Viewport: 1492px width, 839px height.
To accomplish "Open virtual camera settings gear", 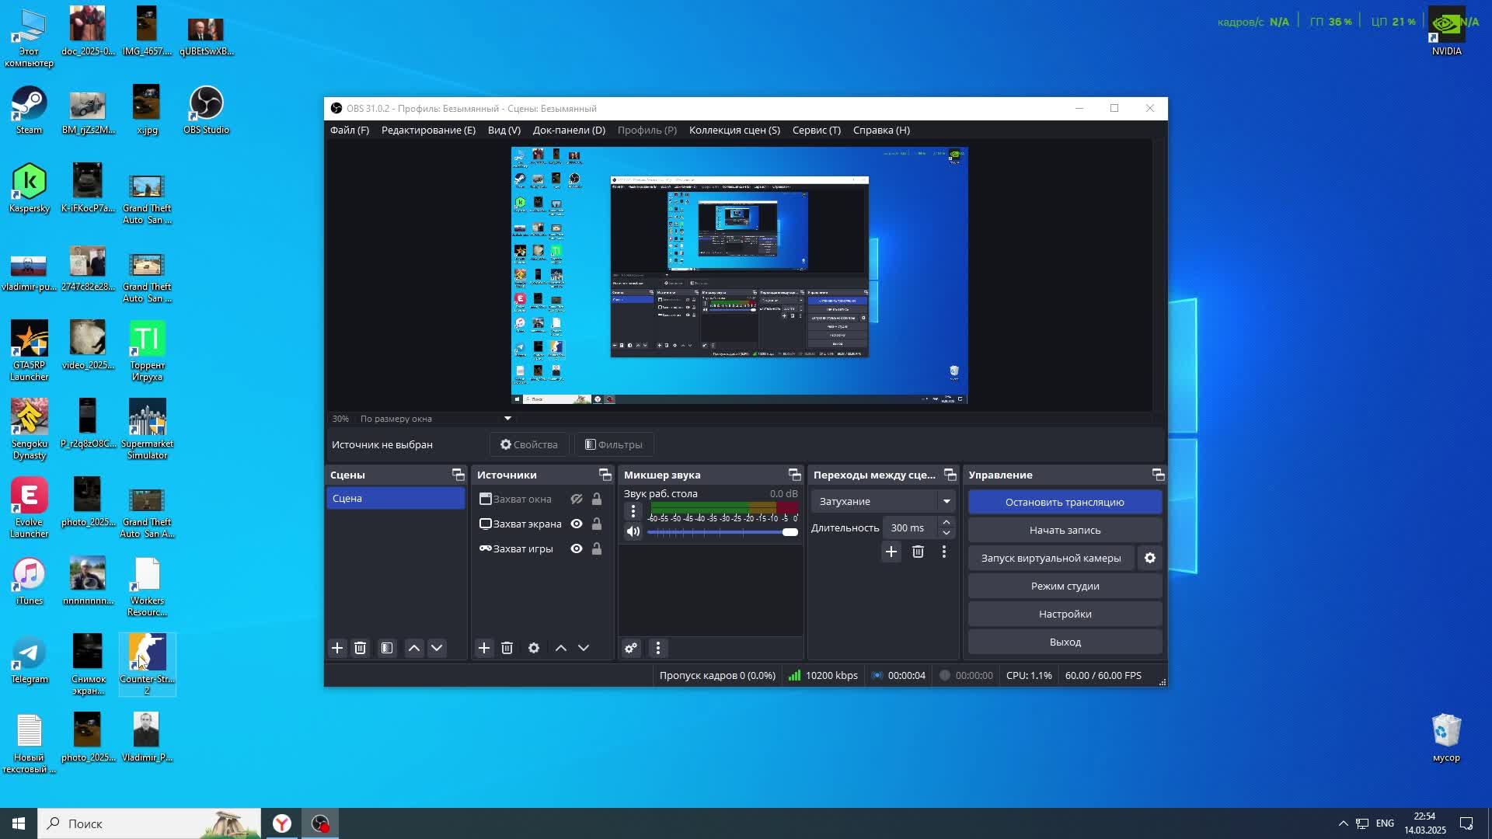I will coord(1150,558).
